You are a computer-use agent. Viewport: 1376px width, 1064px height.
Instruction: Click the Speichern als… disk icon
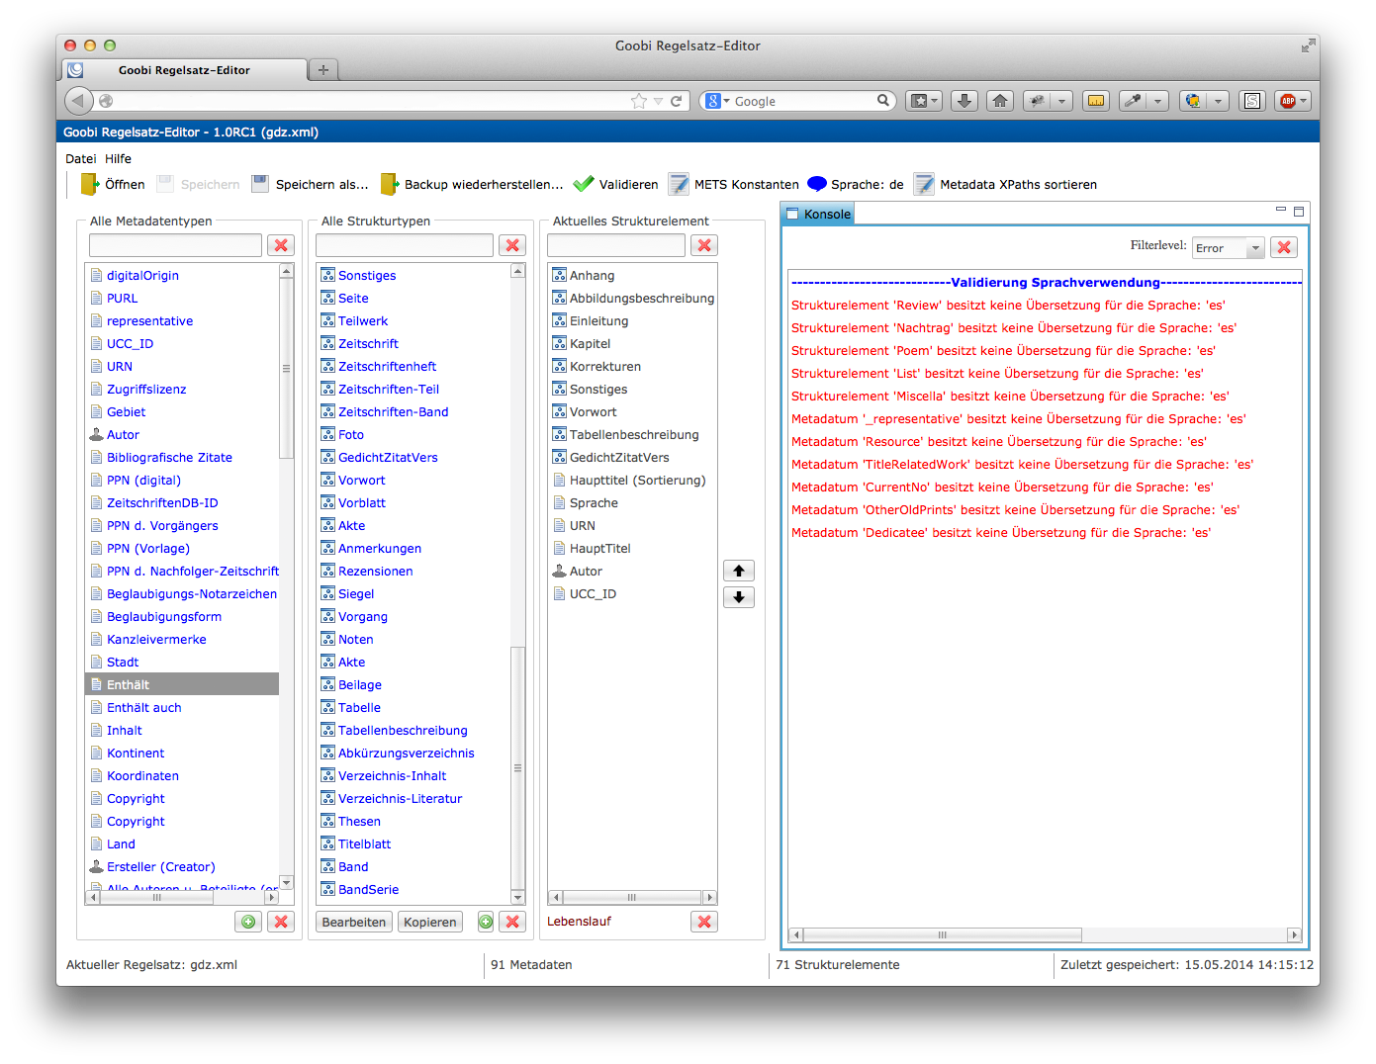point(260,184)
